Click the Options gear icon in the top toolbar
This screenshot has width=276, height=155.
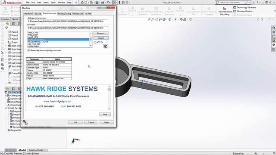127,3
